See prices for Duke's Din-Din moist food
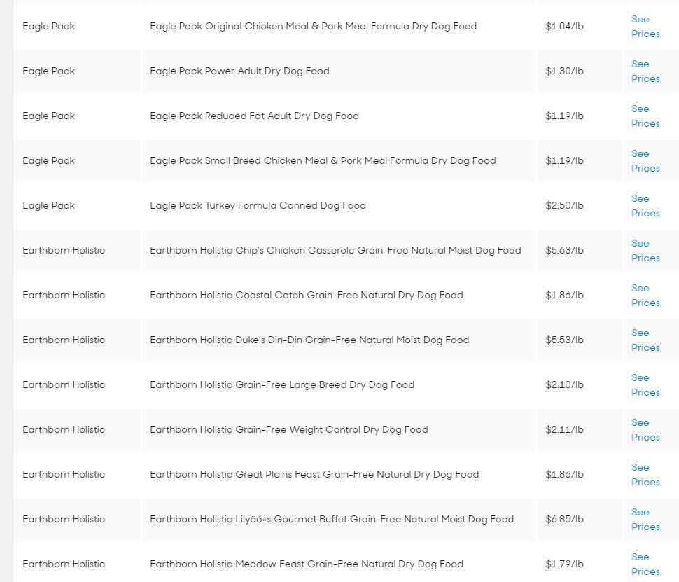 tap(645, 340)
